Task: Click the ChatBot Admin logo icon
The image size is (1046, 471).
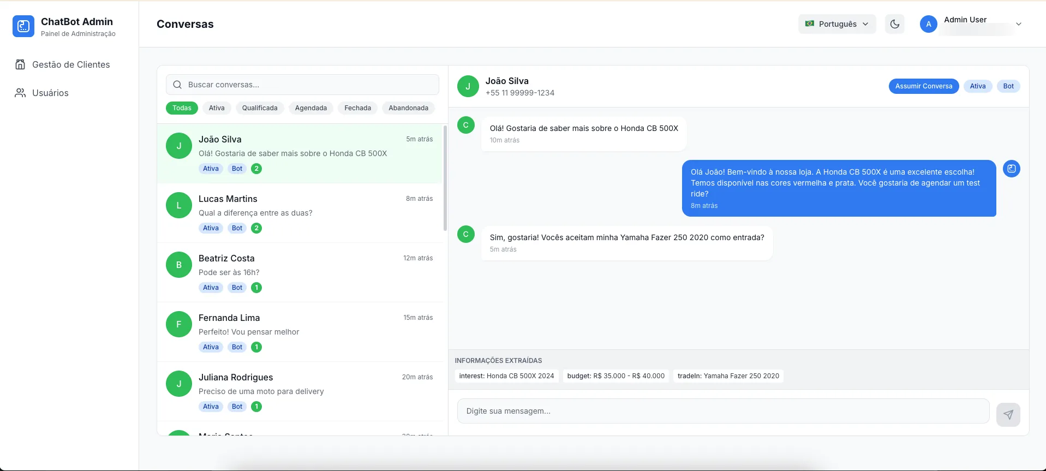Action: pyautogui.click(x=23, y=26)
